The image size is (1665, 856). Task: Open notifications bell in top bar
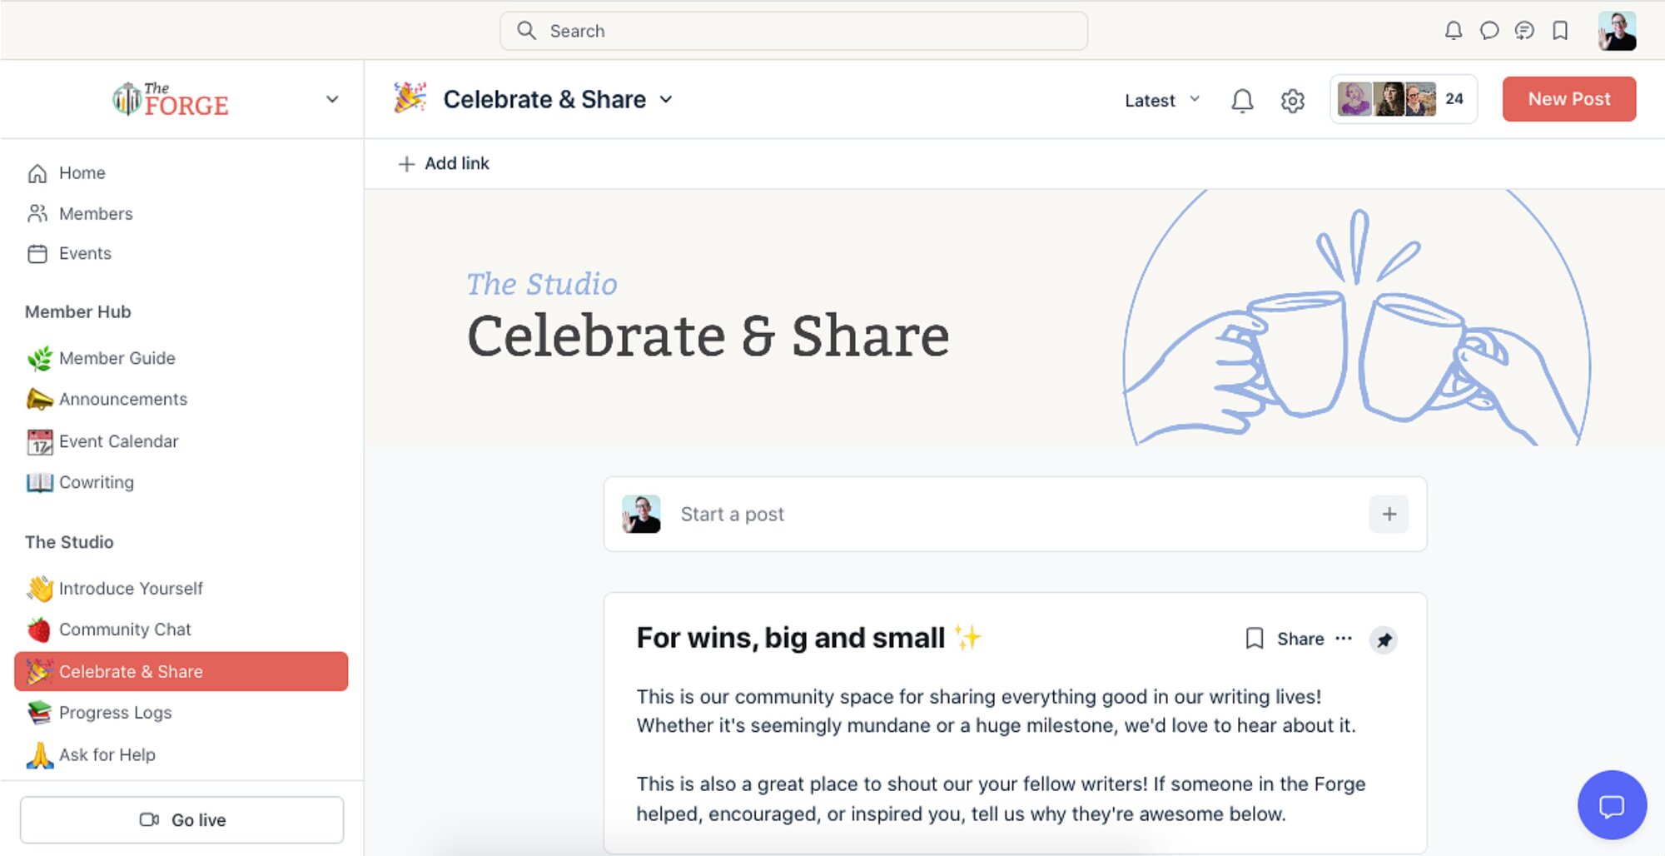[x=1453, y=31]
